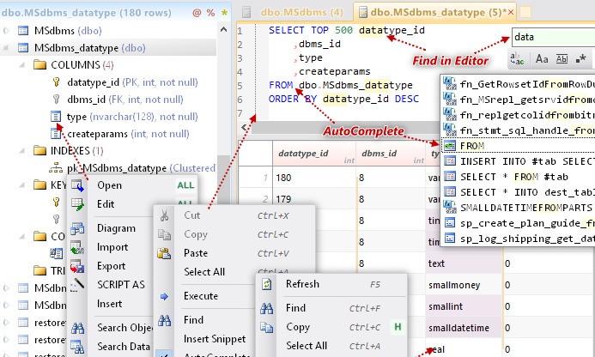
Task: Click the datatype_id primary key icon
Action: 57,82
